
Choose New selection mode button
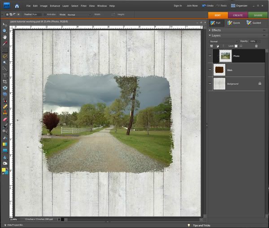pyautogui.click(x=7, y=14)
